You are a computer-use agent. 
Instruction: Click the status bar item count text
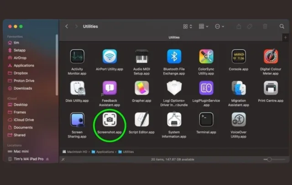click(x=172, y=159)
